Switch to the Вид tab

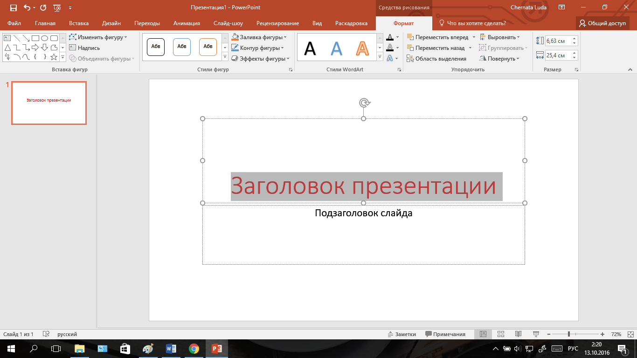click(x=317, y=23)
